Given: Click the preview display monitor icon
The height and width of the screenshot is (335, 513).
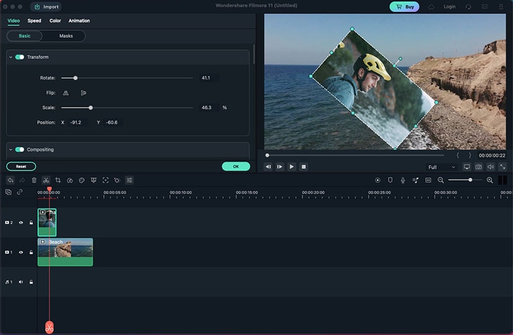Looking at the screenshot, I should pos(467,167).
